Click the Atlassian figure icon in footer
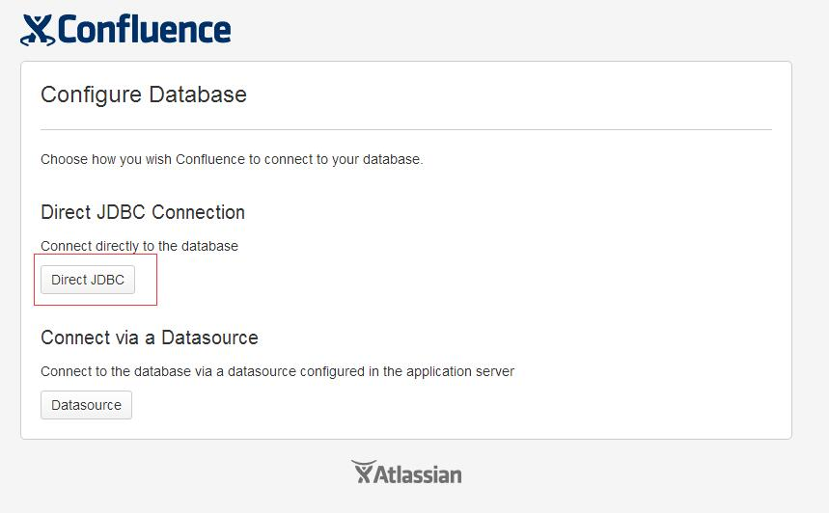 pos(363,472)
